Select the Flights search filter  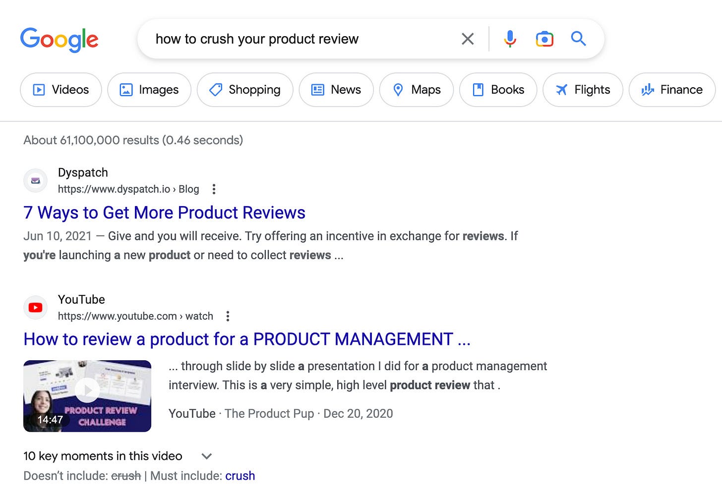[x=583, y=90]
